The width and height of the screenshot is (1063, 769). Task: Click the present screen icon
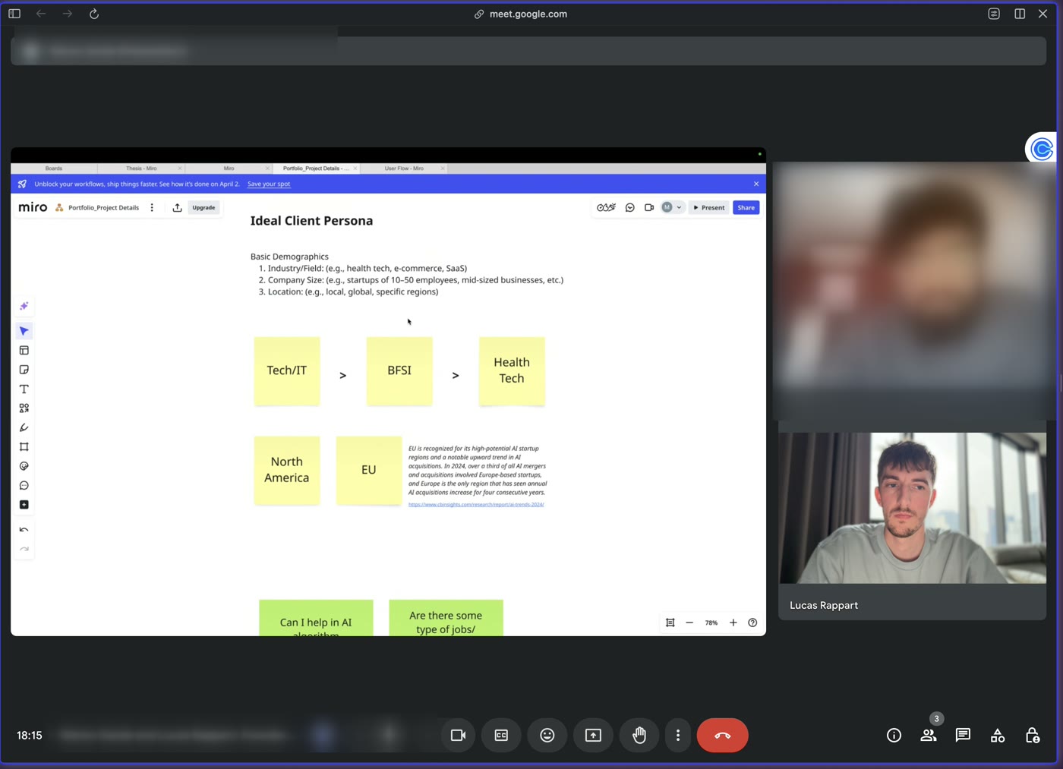[593, 735]
